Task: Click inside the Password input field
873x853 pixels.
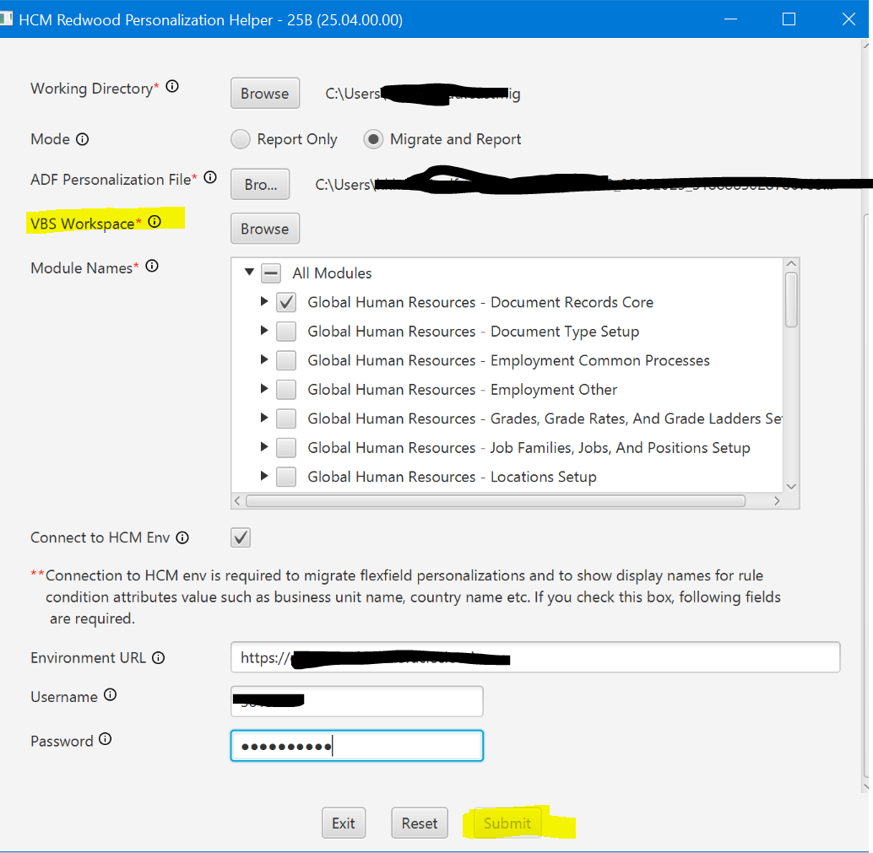Action: 356,745
